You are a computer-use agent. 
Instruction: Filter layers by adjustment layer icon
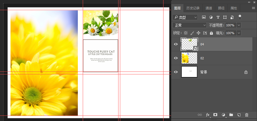coord(211,17)
